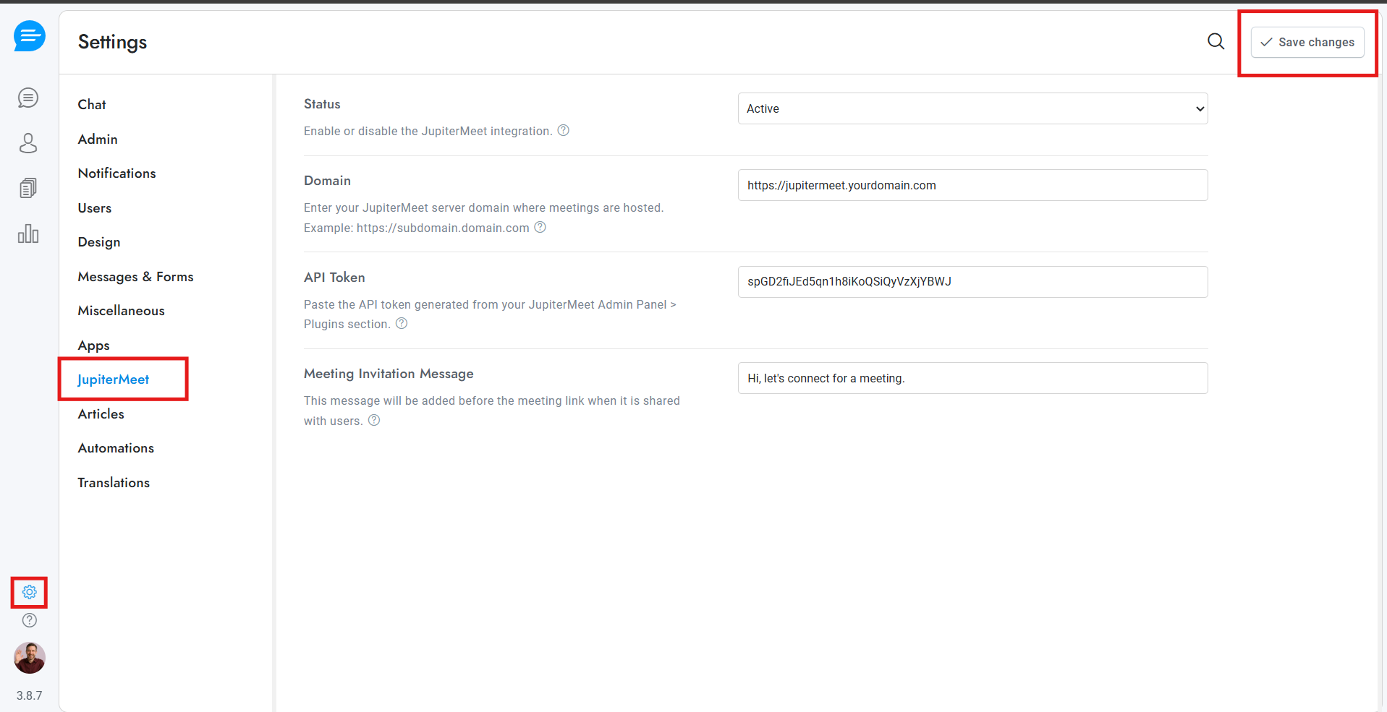The height and width of the screenshot is (712, 1387).
Task: Click the Domain input field
Action: point(972,185)
